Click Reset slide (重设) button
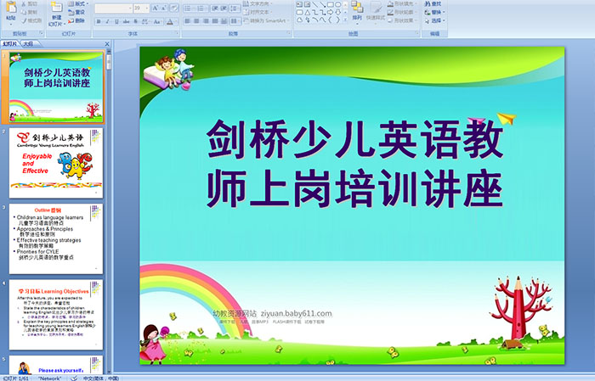Image resolution: width=595 pixels, height=381 pixels. click(x=76, y=12)
